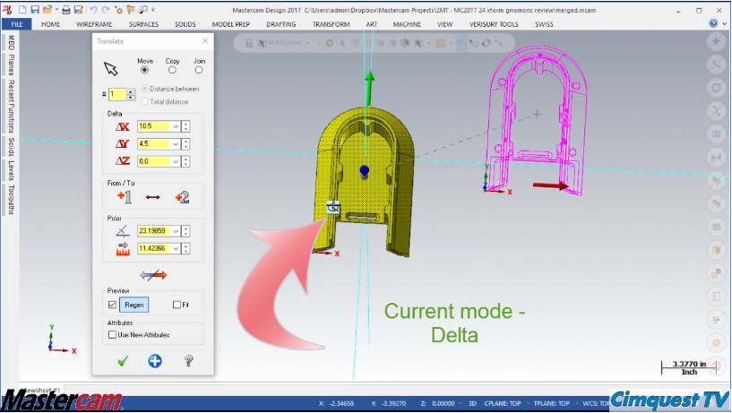The width and height of the screenshot is (732, 413).
Task: Click the reselect arrow cursor icon in Translate
Action: click(x=110, y=69)
